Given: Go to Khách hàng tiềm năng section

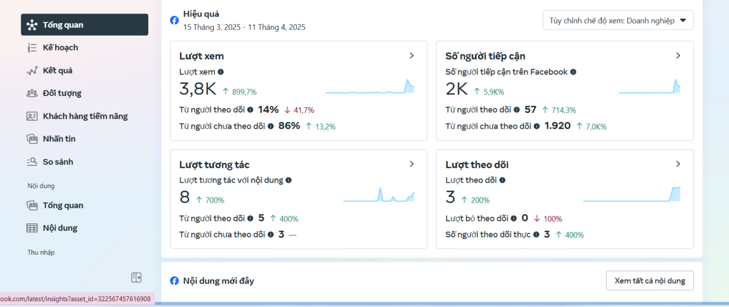Looking at the screenshot, I should pyautogui.click(x=85, y=116).
